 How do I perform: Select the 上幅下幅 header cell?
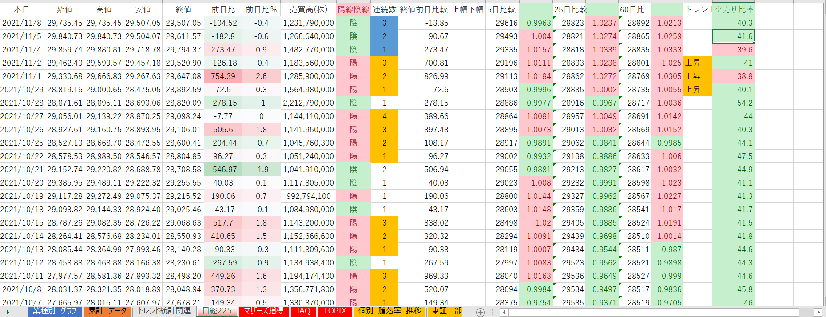[468, 9]
